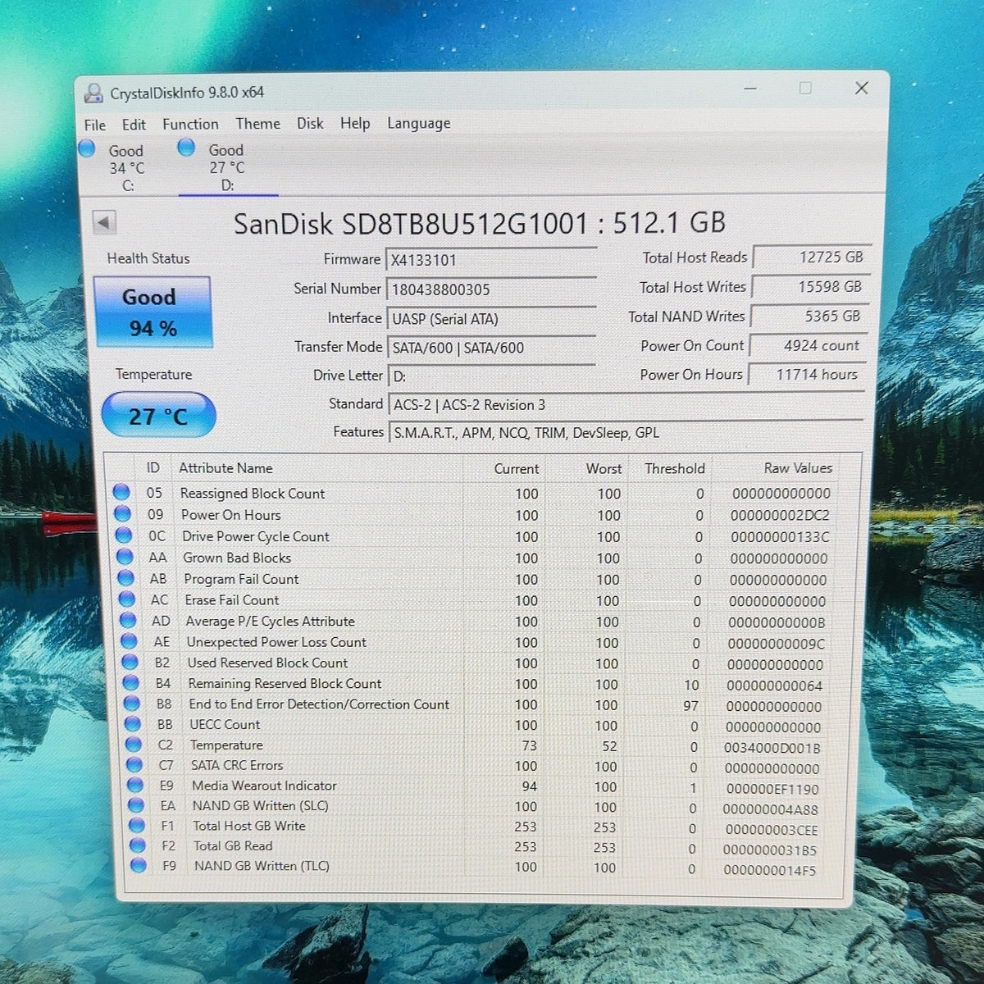
Task: Click the Standard field ACS-2 Revision 3
Action: (x=626, y=404)
